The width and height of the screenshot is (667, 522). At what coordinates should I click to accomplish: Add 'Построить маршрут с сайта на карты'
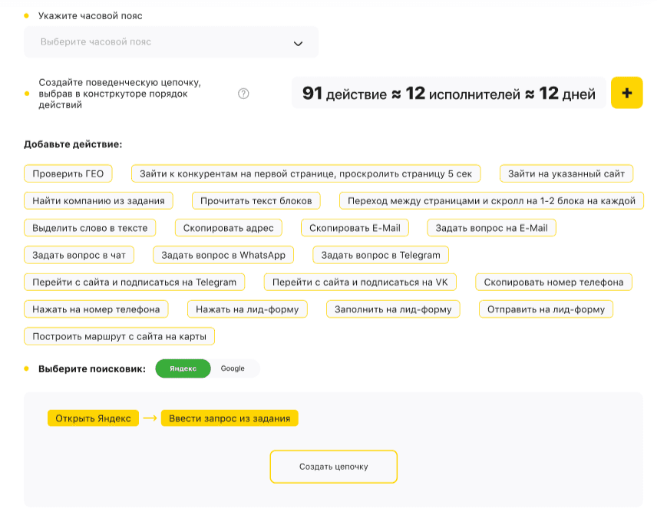[x=119, y=336]
